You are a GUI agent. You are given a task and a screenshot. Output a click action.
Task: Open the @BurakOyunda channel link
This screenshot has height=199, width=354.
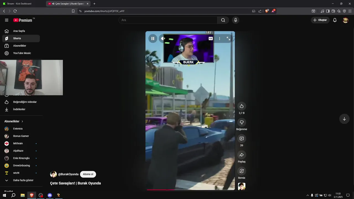coord(68,174)
